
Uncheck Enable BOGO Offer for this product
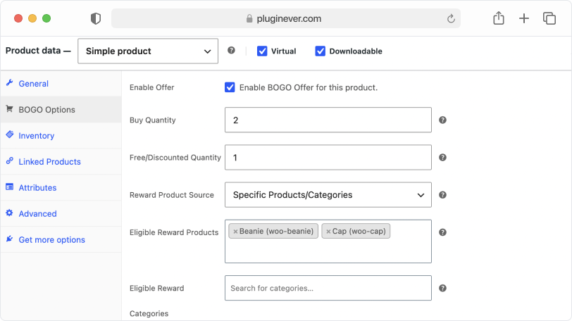click(x=230, y=87)
